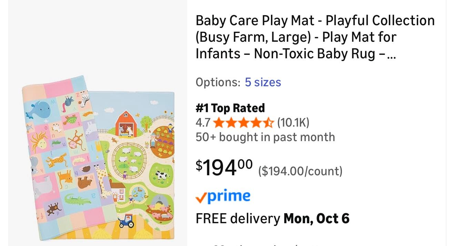Click the 'FREE delivery' text
This screenshot has width=455, height=246.
click(x=238, y=218)
